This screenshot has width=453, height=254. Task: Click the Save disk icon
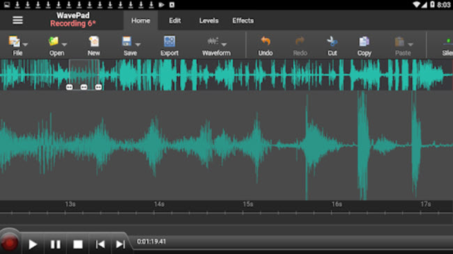pyautogui.click(x=127, y=42)
